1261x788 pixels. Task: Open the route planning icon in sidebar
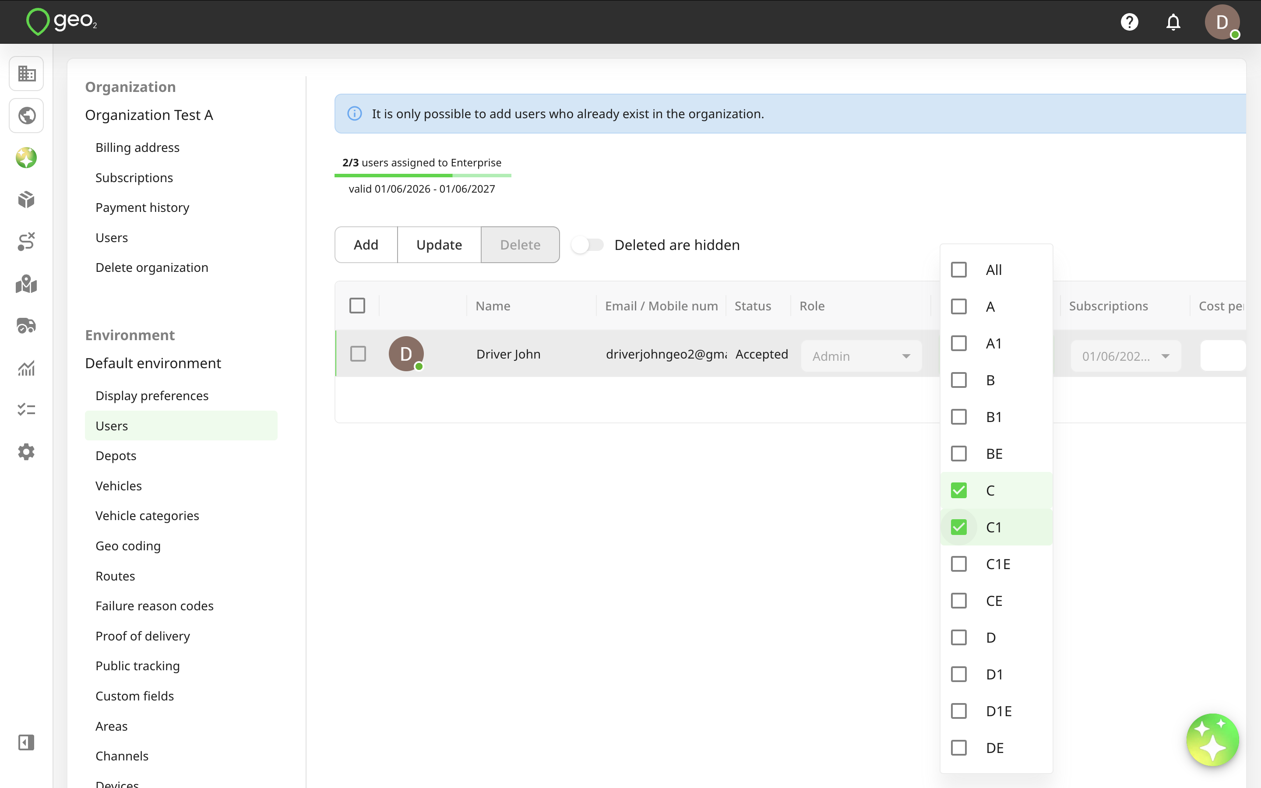(x=26, y=242)
